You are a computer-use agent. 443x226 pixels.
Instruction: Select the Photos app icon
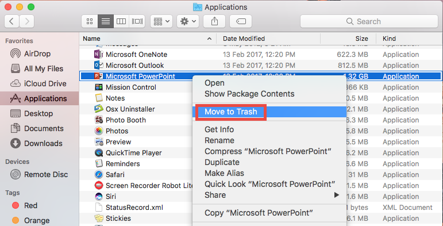99,131
